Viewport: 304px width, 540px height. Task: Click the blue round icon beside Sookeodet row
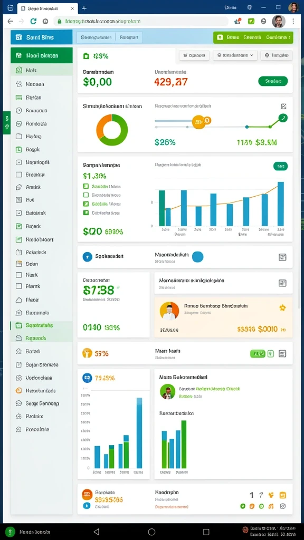point(88,256)
